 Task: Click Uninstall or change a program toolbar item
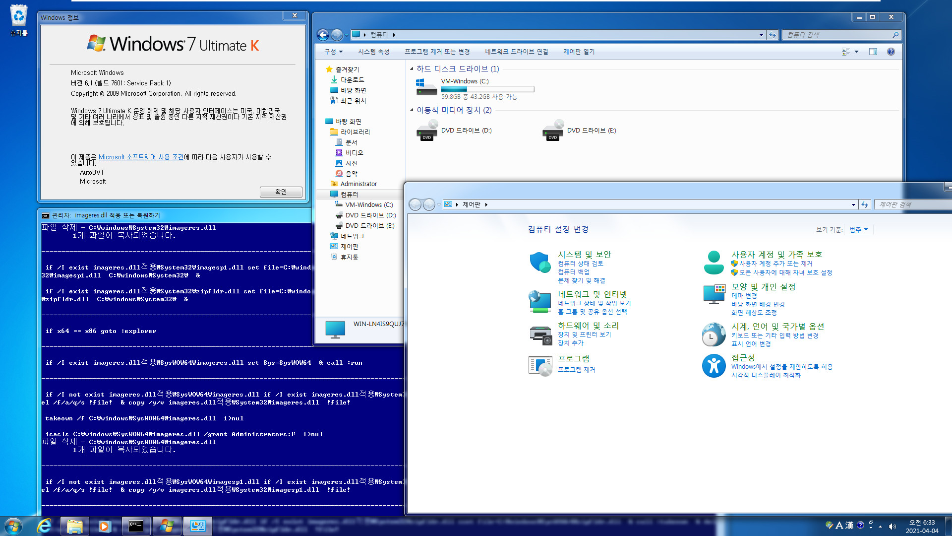[x=437, y=52]
